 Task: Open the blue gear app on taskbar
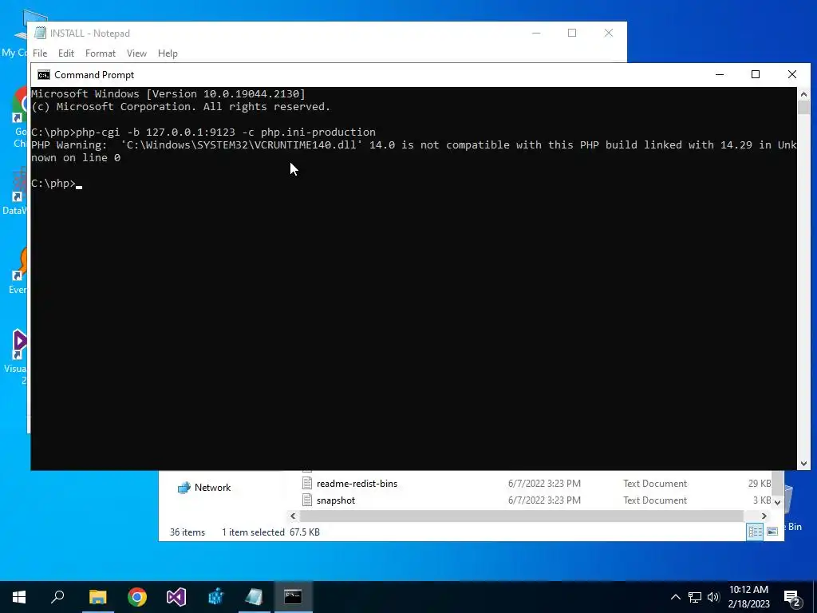click(x=215, y=597)
